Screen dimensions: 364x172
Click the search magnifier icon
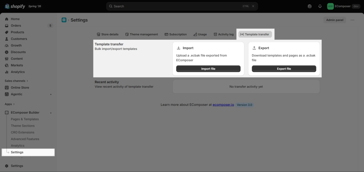111,6
